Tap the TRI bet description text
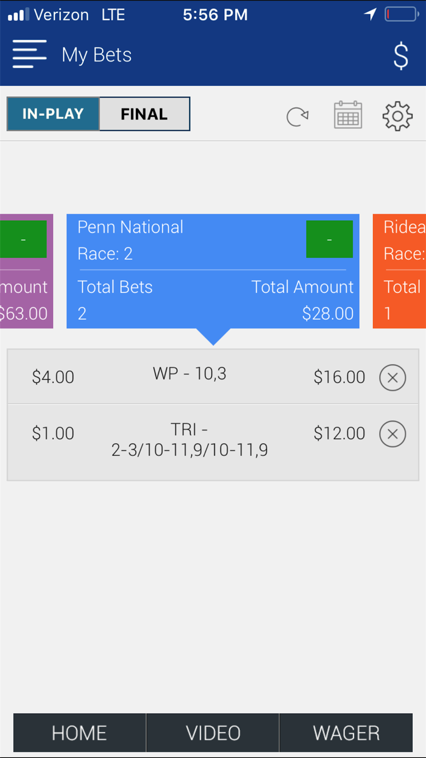The image size is (426, 758). tap(190, 440)
